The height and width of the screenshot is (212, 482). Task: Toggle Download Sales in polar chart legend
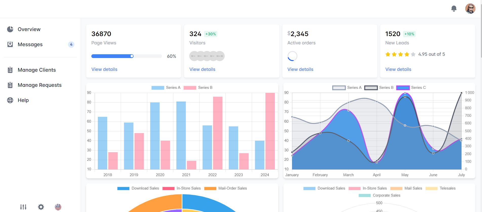click(324, 188)
